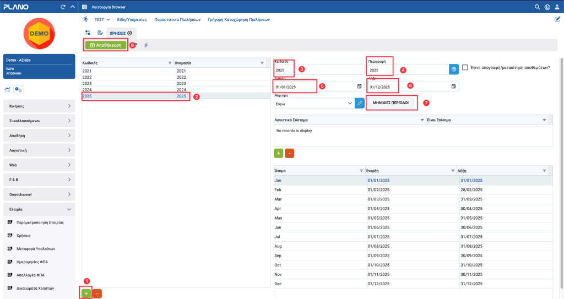564x299 pixels.
Task: Open Δικαιώματα Χρηστών in the sidebar
Action: click(x=35, y=288)
